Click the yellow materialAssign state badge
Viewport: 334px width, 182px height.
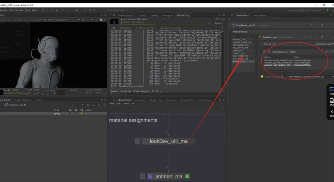tap(262, 76)
